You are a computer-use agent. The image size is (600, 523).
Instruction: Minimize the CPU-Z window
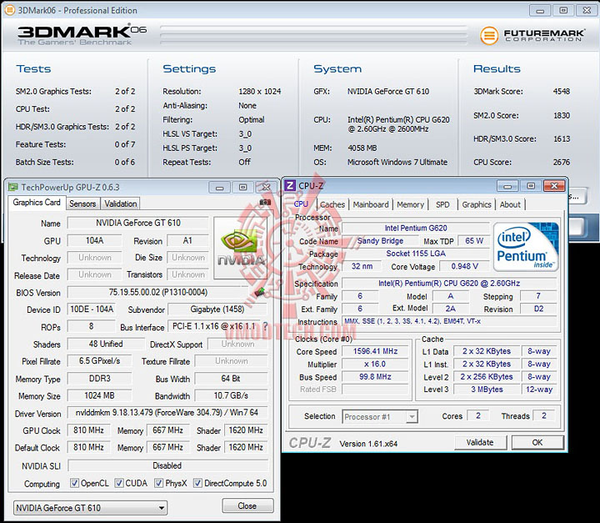507,187
